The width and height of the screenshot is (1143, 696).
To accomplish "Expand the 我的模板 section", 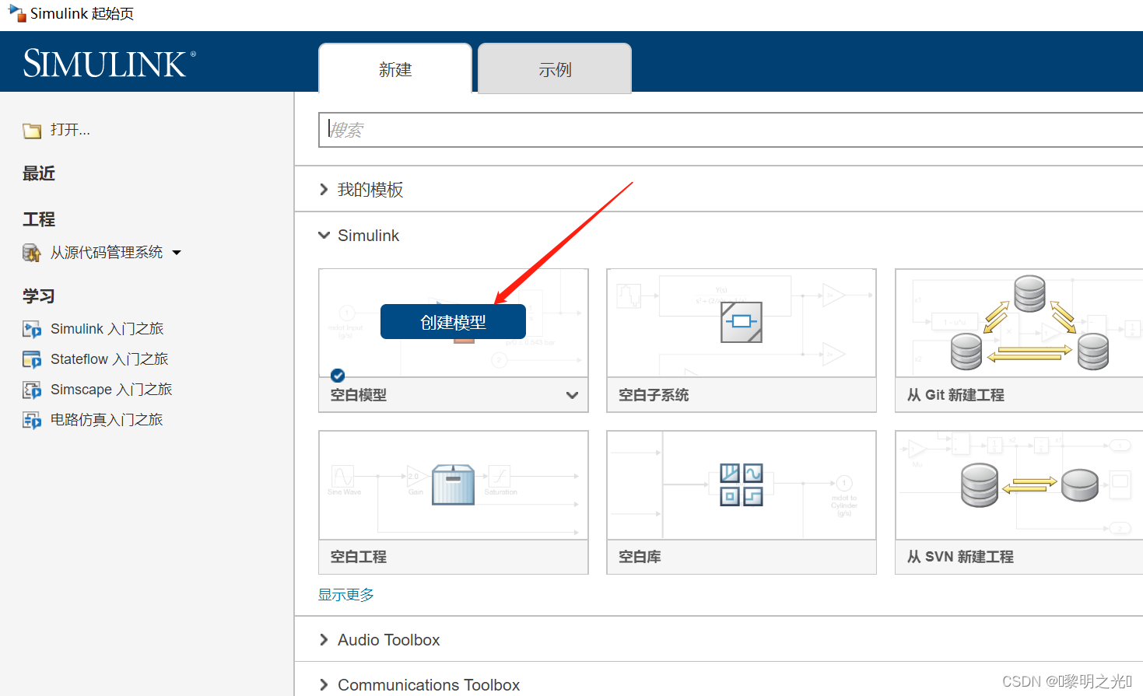I will click(x=324, y=190).
